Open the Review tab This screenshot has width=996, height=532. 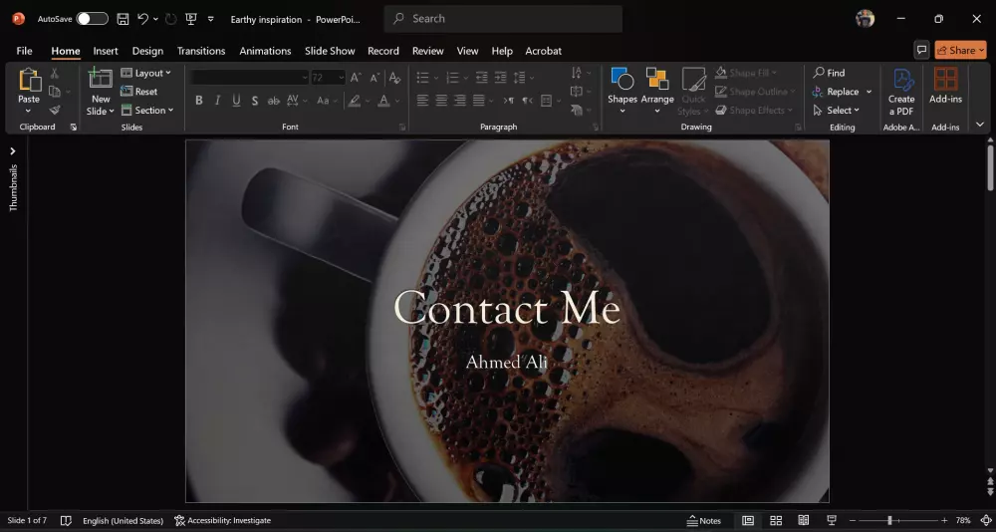click(427, 51)
